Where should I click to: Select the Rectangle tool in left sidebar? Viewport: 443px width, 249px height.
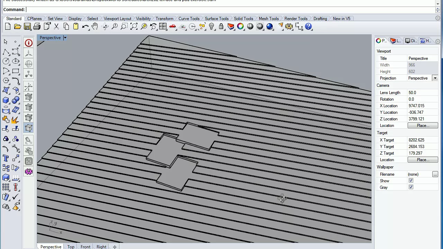pos(16,71)
